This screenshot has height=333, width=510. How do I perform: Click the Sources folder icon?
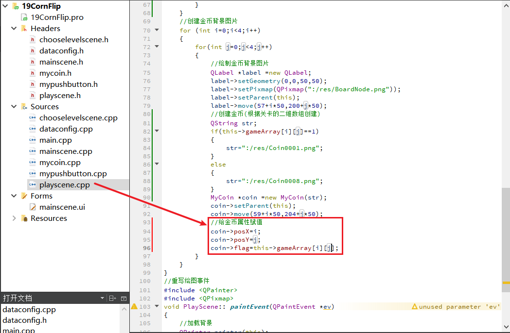pyautogui.click(x=24, y=107)
